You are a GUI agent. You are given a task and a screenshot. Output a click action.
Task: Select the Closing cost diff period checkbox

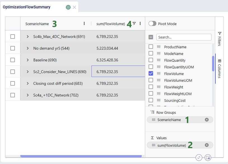[13, 83]
